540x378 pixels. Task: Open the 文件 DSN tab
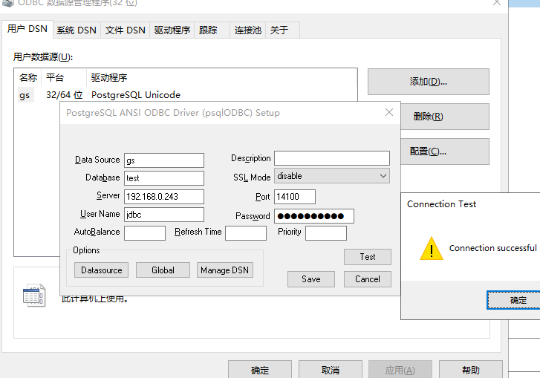(125, 30)
